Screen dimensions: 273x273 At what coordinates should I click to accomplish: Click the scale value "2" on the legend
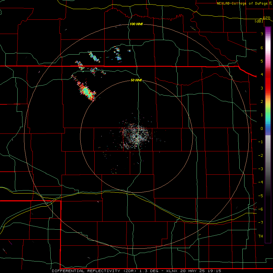262,102
